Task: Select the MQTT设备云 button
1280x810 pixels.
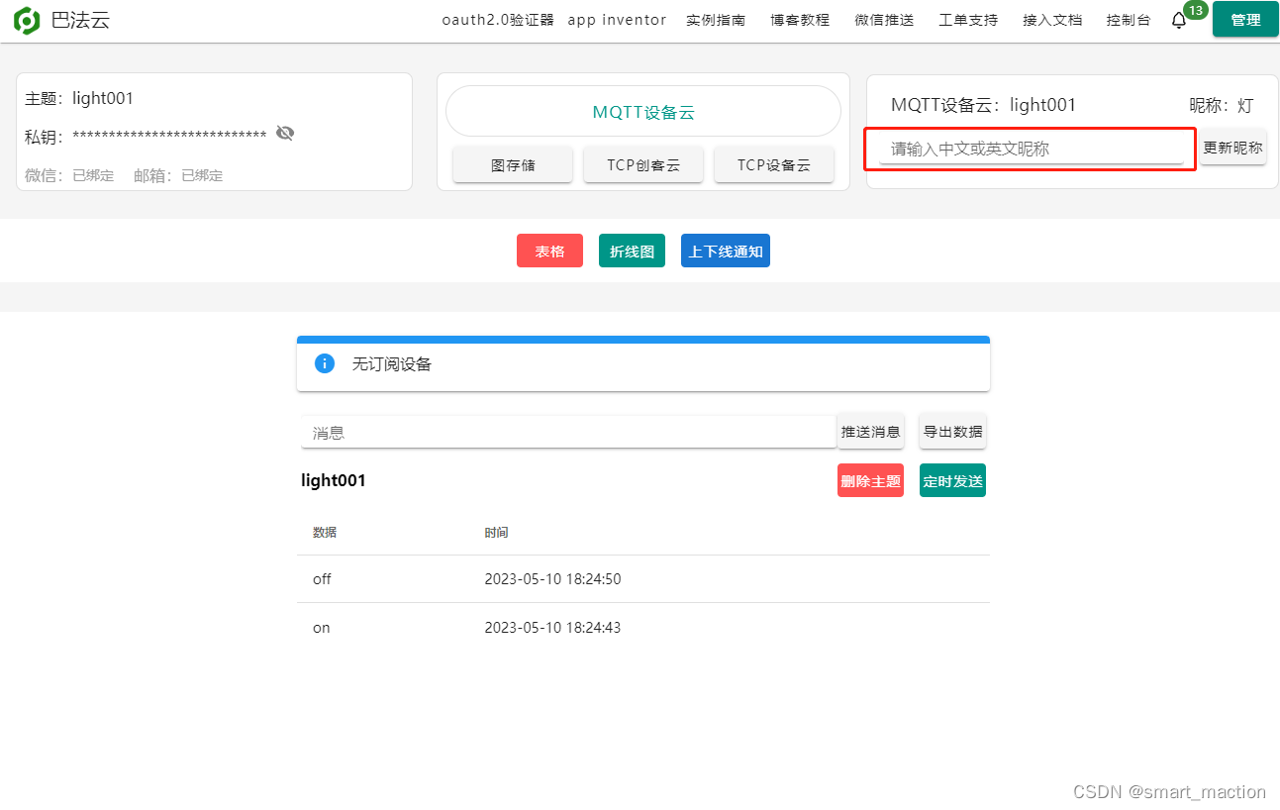Action: [x=643, y=111]
